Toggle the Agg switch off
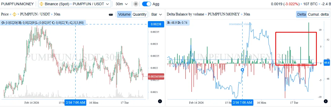The height and width of the screenshot is (107, 331). [x=146, y=4]
